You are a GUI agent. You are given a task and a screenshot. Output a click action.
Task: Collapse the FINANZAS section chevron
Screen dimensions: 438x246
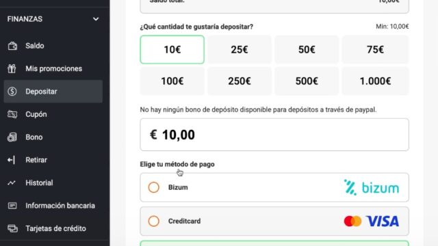(96, 19)
